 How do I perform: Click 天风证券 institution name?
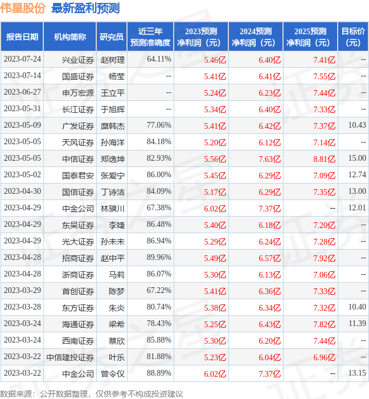[78, 142]
